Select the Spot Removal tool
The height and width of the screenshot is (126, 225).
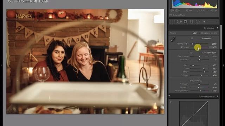pyautogui.click(x=179, y=22)
